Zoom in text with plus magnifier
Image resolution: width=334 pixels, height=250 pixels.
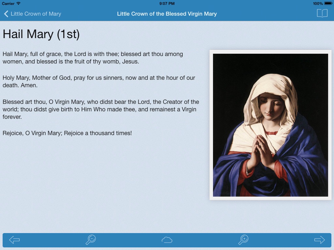point(243,240)
